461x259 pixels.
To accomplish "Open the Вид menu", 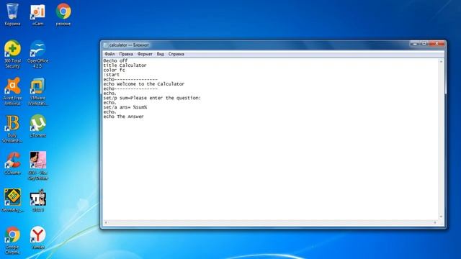I will [160, 54].
